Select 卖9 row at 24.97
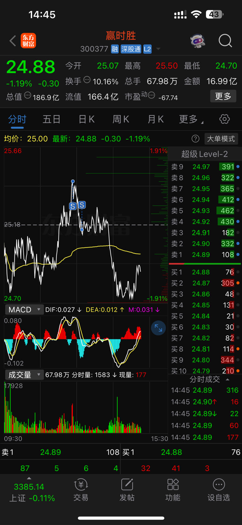242x525 pixels. (205, 167)
